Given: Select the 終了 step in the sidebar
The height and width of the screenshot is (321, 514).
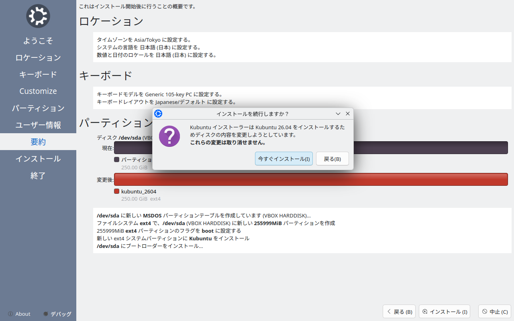Looking at the screenshot, I should click(38, 175).
